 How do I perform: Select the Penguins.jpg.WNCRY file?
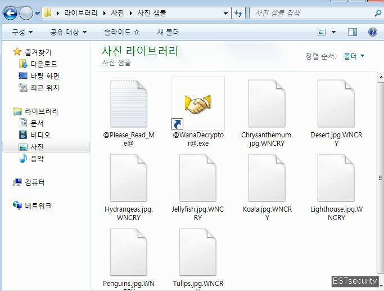[x=129, y=259]
